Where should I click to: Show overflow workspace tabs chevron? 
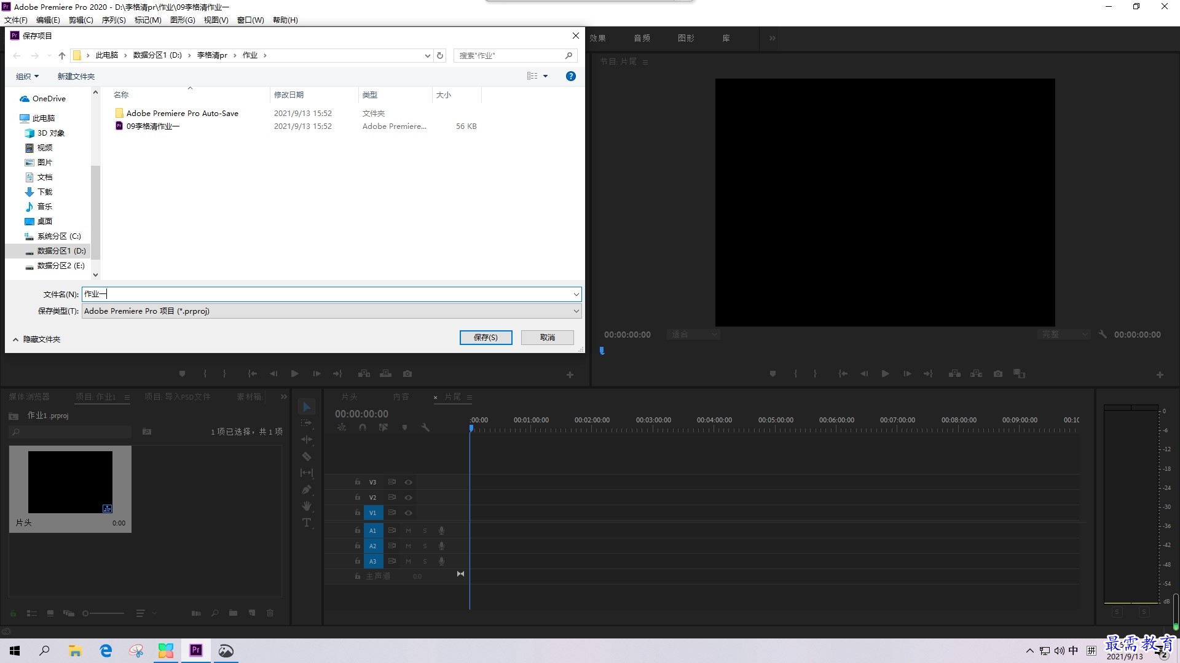point(772,38)
